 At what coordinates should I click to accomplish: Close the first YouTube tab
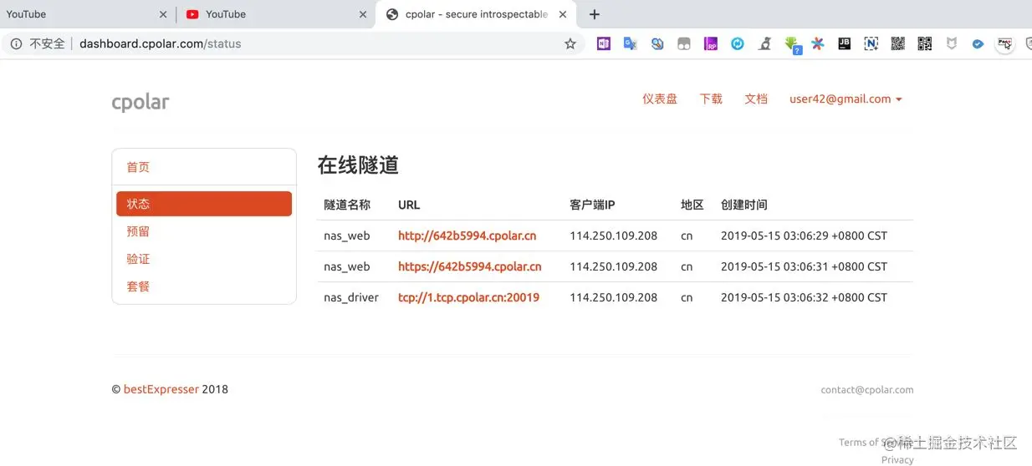162,14
